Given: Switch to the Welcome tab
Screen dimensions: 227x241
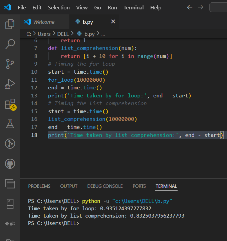Looking at the screenshot, I should (x=44, y=22).
